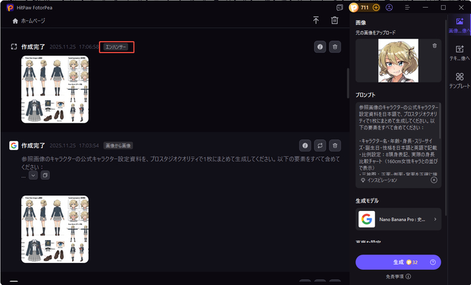
Task: Click the history list vertical scrollbar
Action: coord(348,83)
